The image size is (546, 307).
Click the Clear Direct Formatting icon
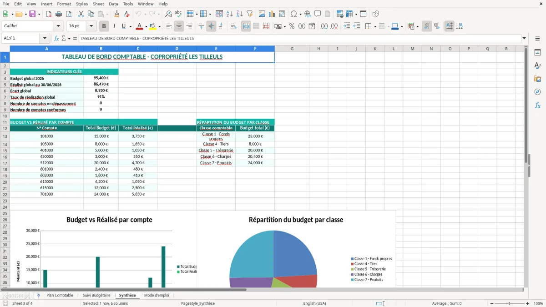click(127, 14)
